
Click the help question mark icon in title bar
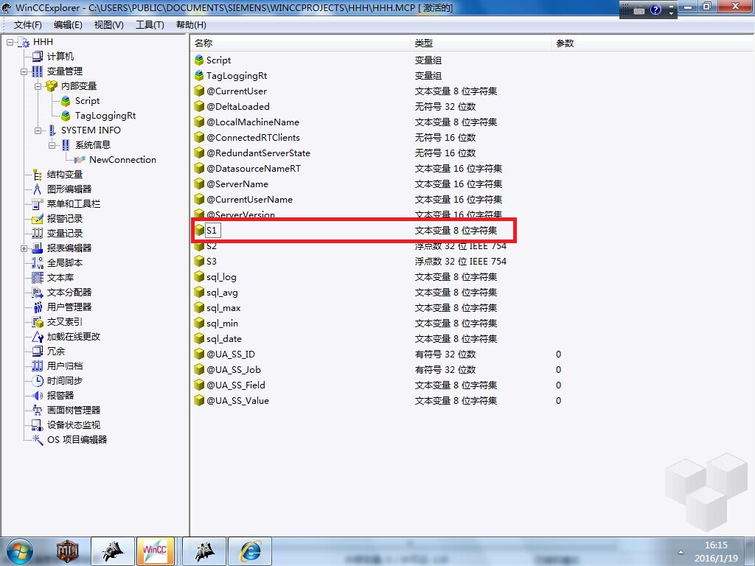[655, 10]
